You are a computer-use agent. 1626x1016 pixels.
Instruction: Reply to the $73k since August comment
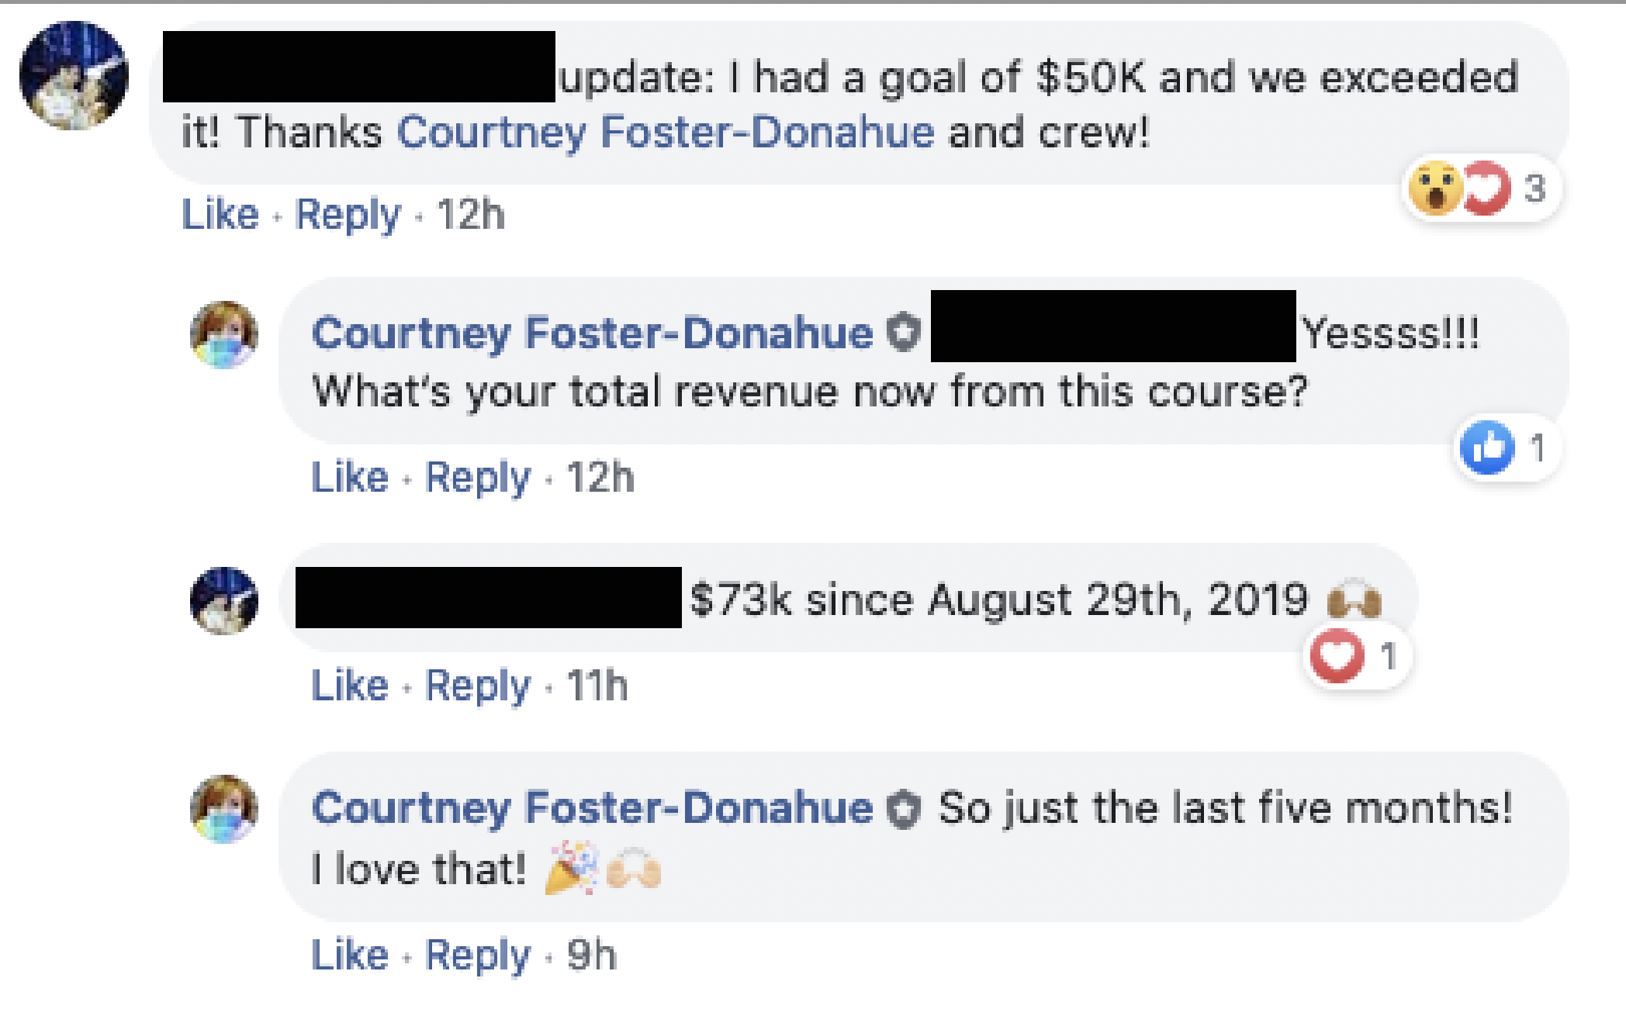pos(478,686)
